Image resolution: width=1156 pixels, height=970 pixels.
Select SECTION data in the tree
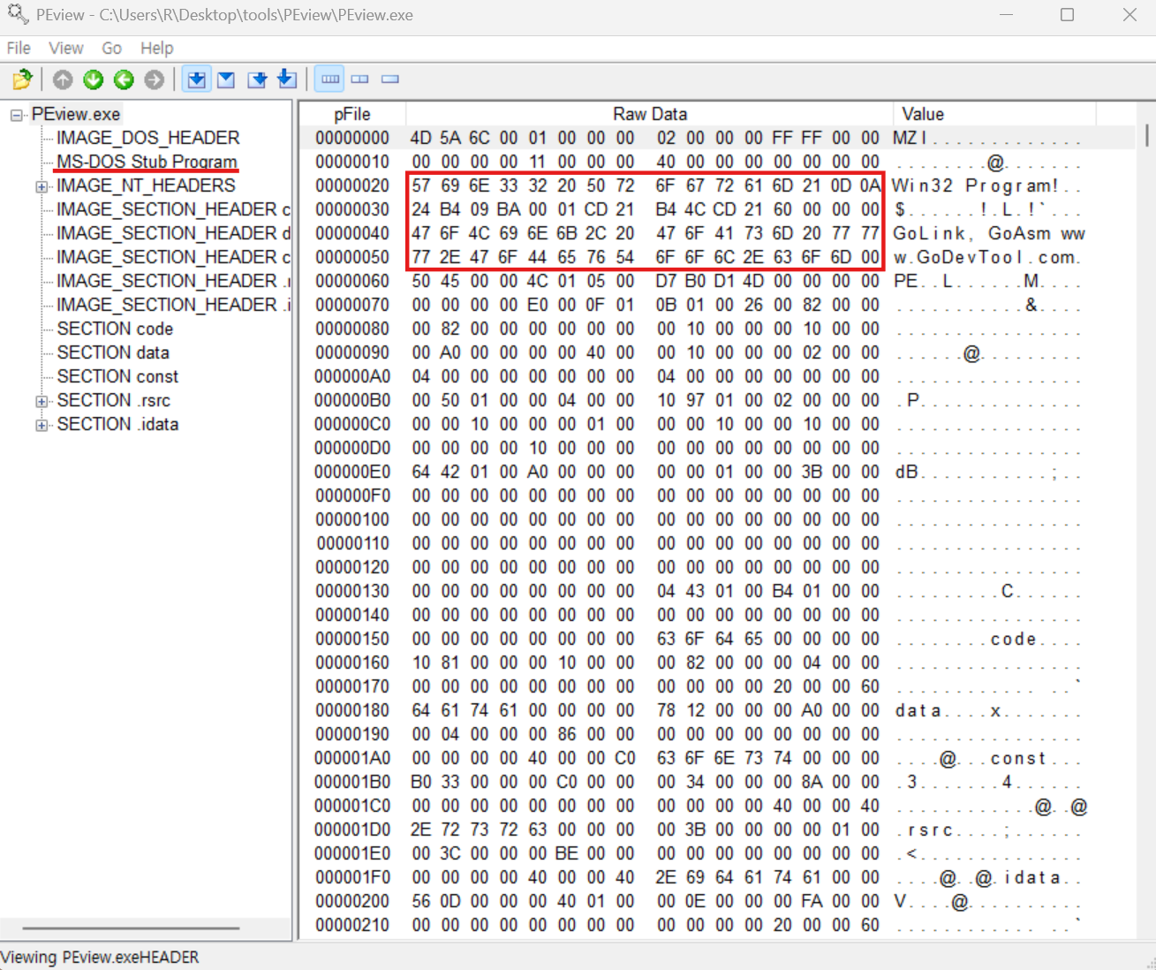(113, 352)
